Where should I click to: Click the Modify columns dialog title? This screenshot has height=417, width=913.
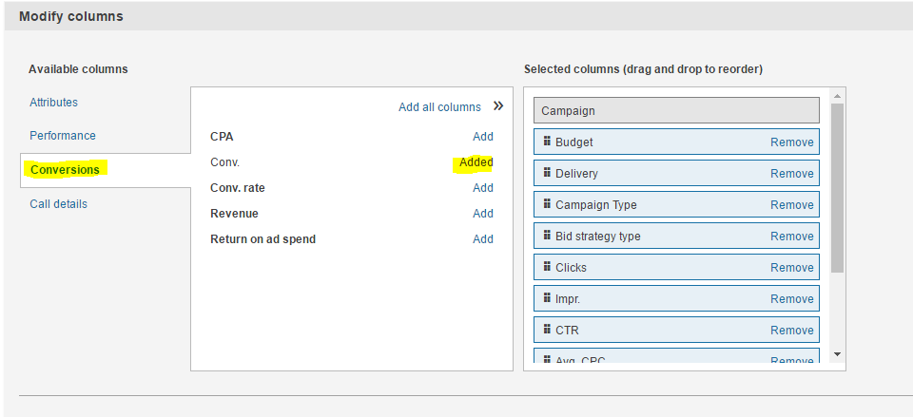(71, 16)
